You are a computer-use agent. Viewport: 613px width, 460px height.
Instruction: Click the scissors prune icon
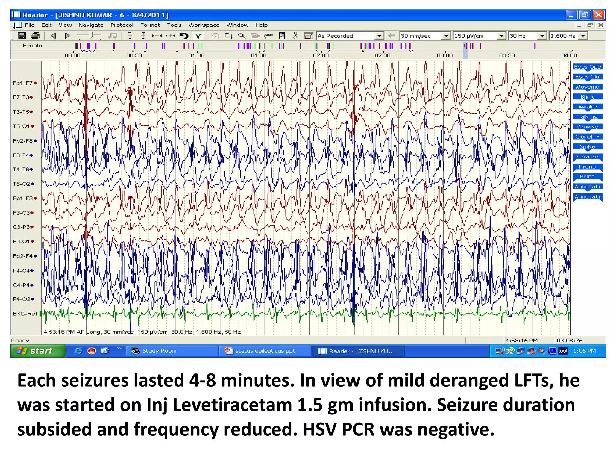tap(295, 36)
